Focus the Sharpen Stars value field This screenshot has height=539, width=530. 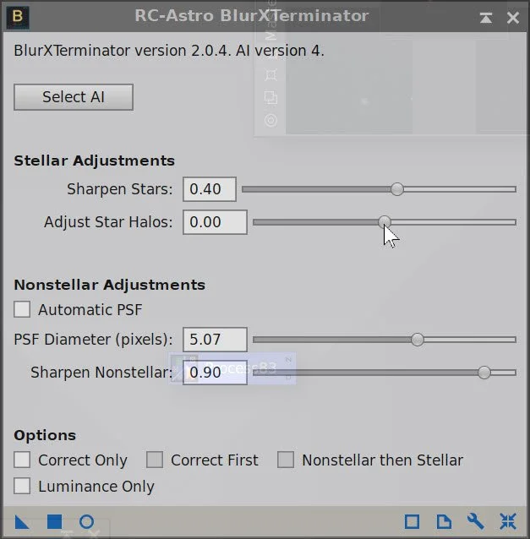click(x=210, y=189)
